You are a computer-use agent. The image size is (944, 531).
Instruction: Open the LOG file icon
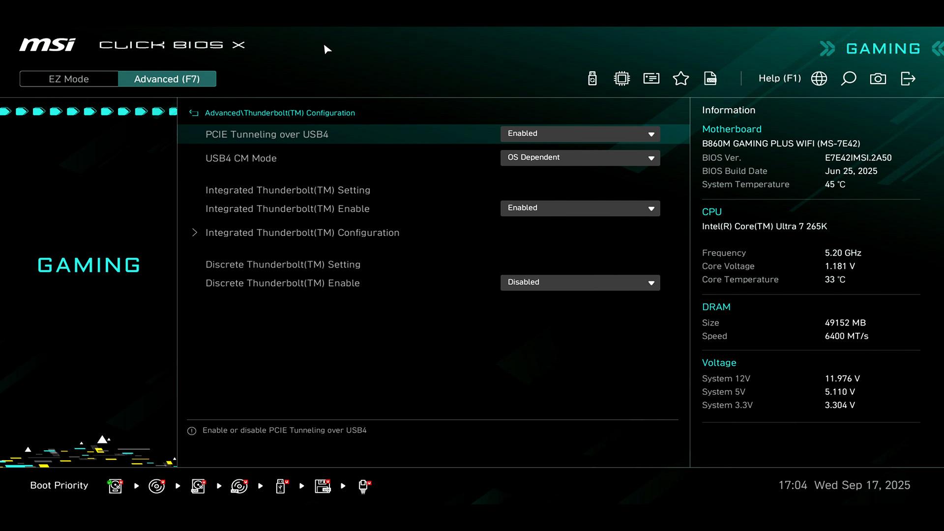point(710,79)
